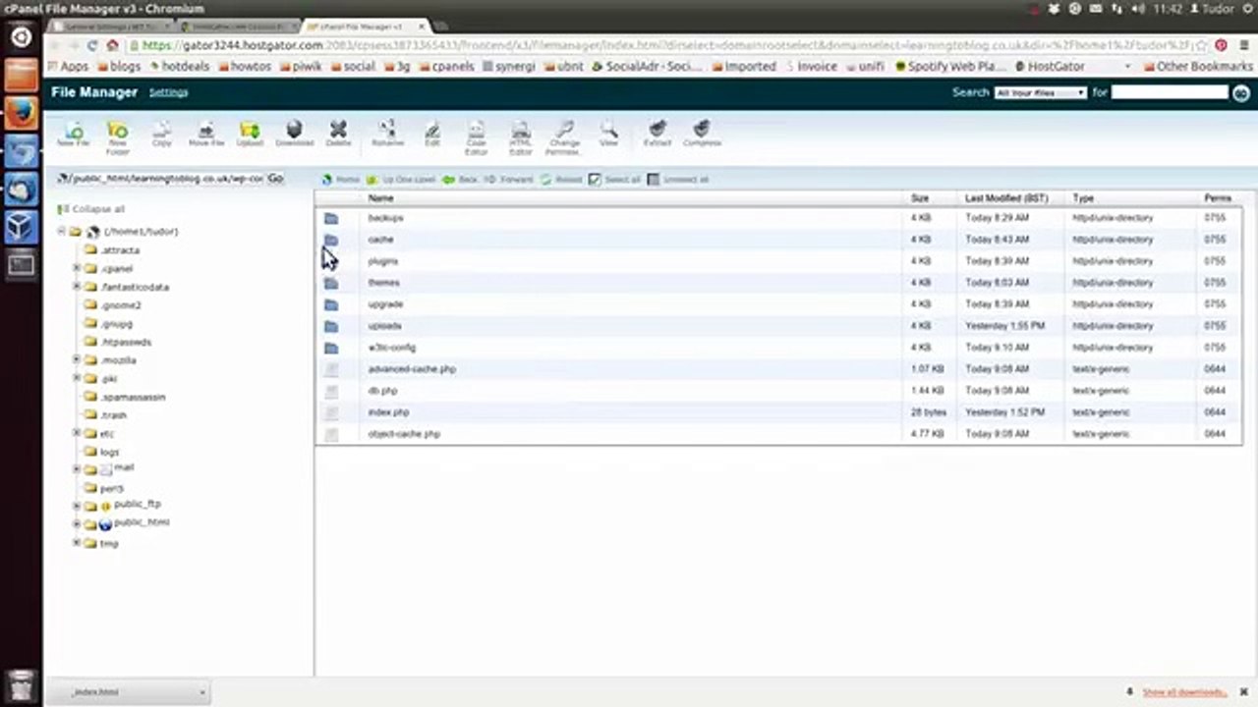Screen dimensions: 1258x707
Task: Open the search scope dropdown
Action: [x=1040, y=92]
